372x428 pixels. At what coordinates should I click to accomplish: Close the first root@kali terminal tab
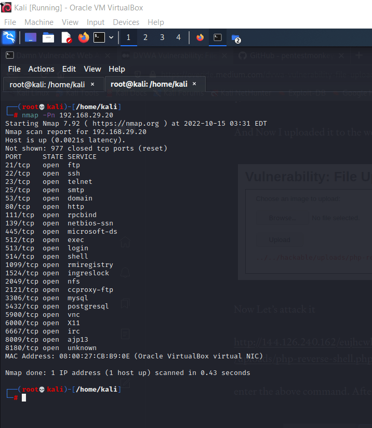[92, 84]
